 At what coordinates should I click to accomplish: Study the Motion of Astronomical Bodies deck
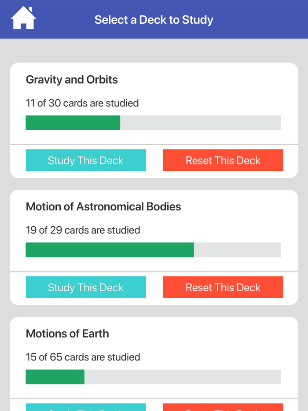click(86, 287)
